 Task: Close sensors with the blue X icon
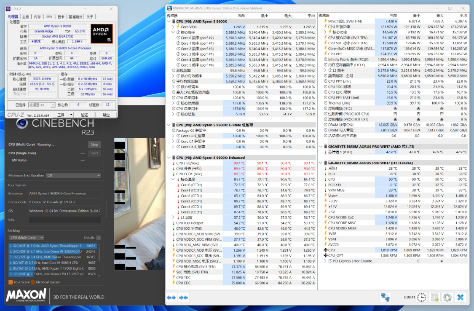tap(461, 298)
